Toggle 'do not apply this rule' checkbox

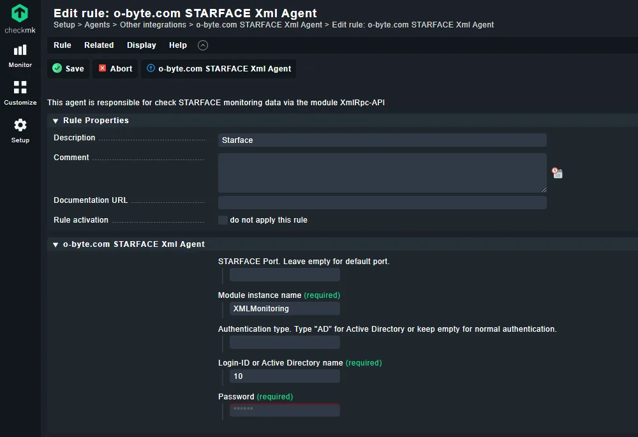pos(223,220)
